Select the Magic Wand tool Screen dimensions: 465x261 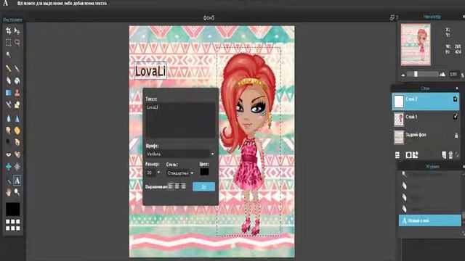point(8,55)
